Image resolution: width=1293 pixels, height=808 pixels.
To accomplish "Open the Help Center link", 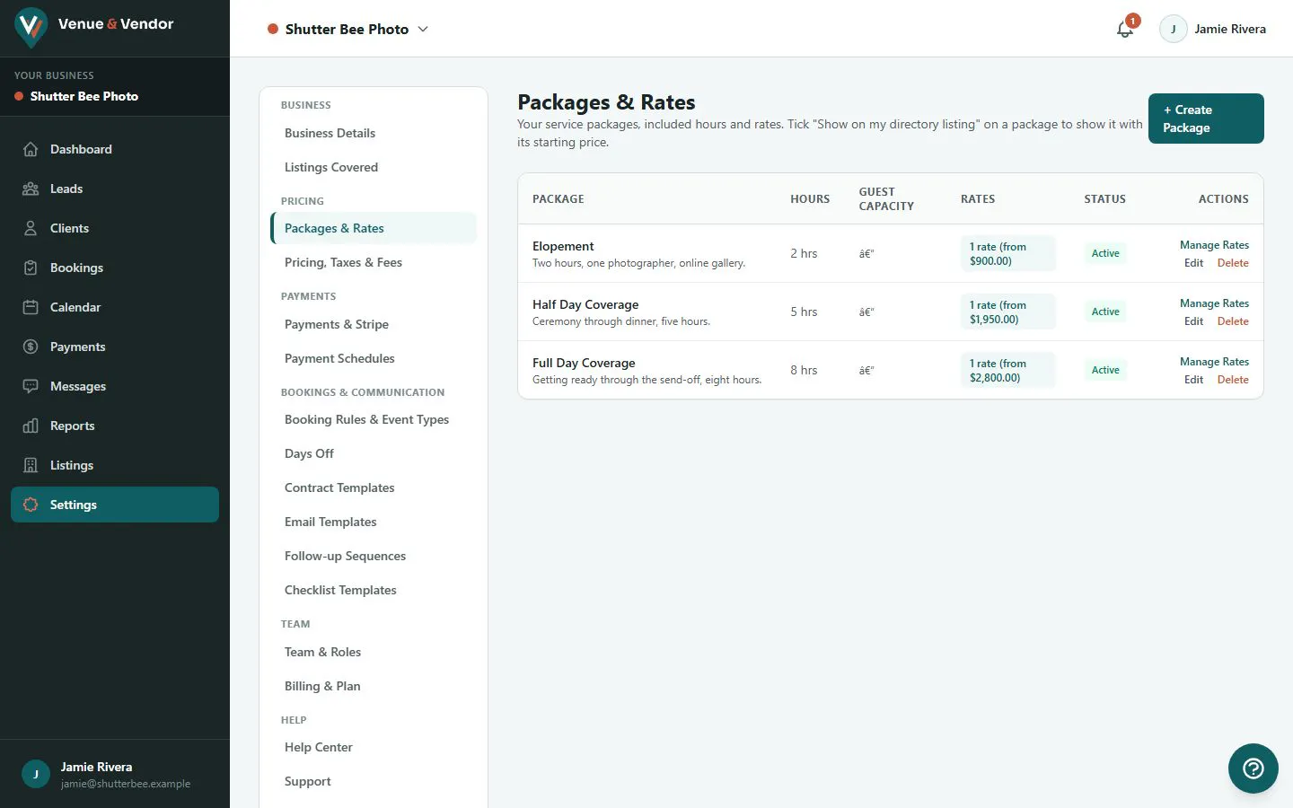I will [374, 747].
